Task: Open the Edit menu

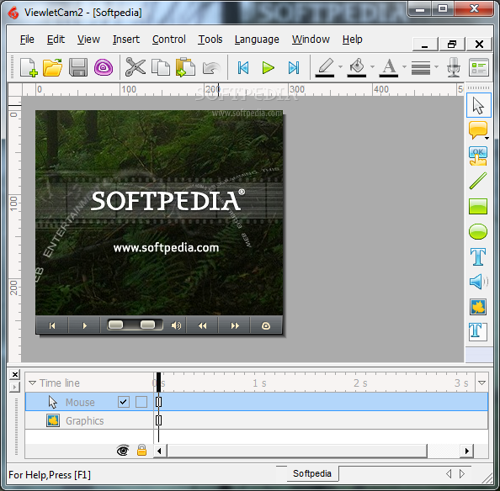Action: (x=56, y=40)
